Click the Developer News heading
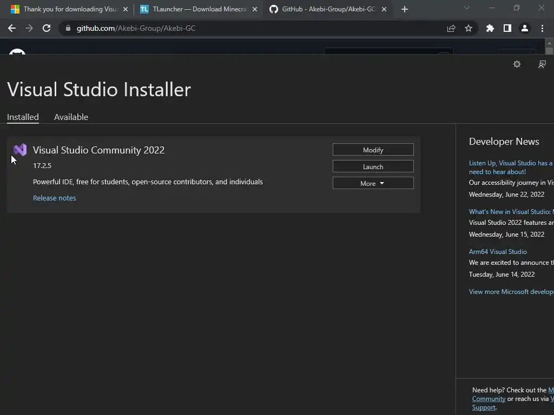 (504, 142)
